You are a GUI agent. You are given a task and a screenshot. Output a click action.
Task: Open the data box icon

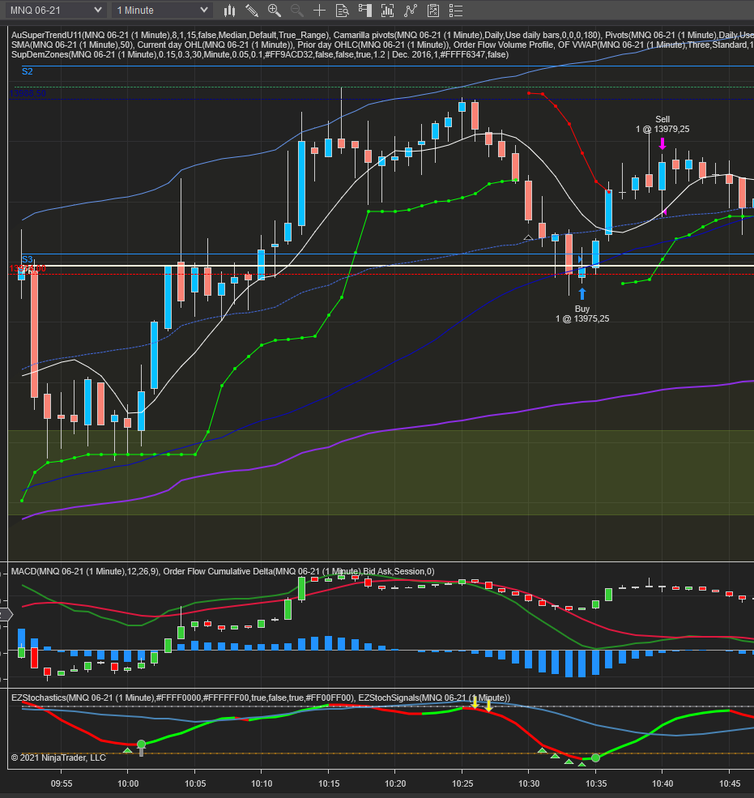(342, 11)
